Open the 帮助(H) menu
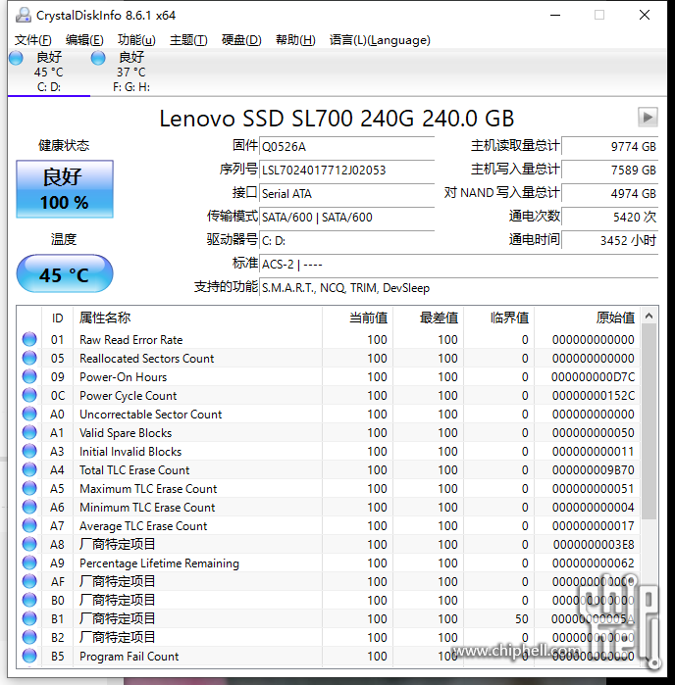675x685 pixels. point(295,40)
